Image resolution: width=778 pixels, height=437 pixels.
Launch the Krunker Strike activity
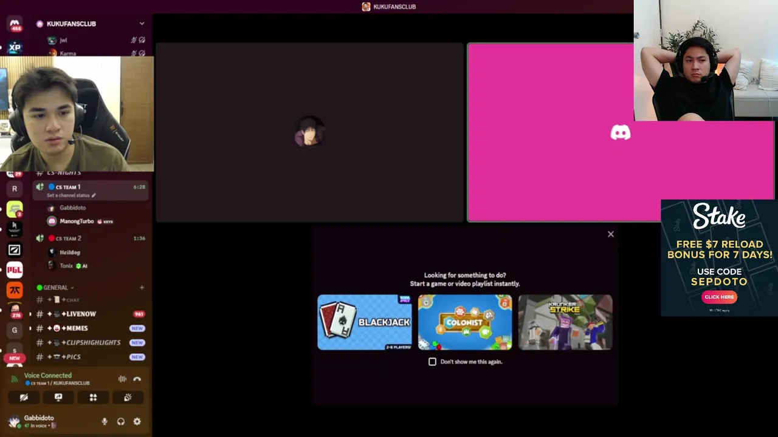(565, 322)
